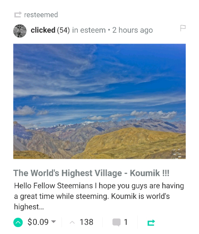Screen dimensions: 199x234
Task: Open the Hello Fellow Steemians excerpt
Action: coord(99,196)
